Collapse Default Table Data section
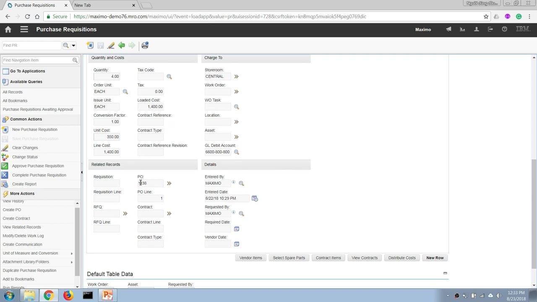537x302 pixels. [x=445, y=273]
